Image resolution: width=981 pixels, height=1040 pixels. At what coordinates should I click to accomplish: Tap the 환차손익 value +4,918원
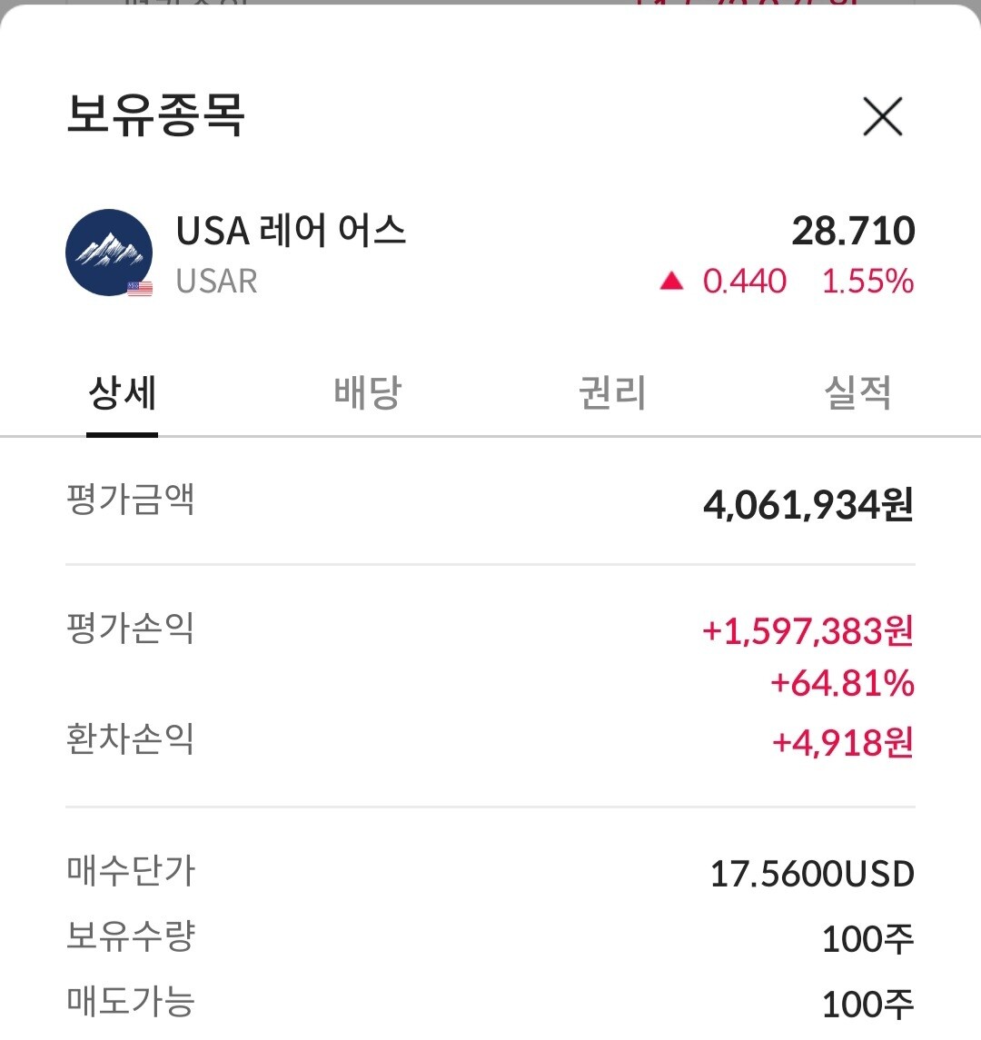pos(842,743)
